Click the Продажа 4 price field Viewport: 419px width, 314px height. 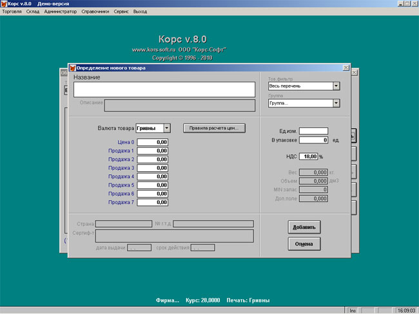point(153,176)
